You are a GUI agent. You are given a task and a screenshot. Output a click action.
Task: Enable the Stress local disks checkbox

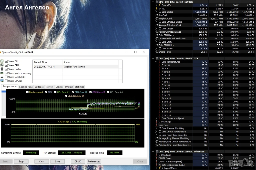coord(6,77)
